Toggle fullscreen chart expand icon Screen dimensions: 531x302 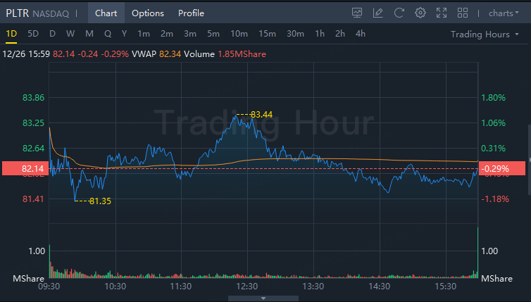pyautogui.click(x=442, y=13)
